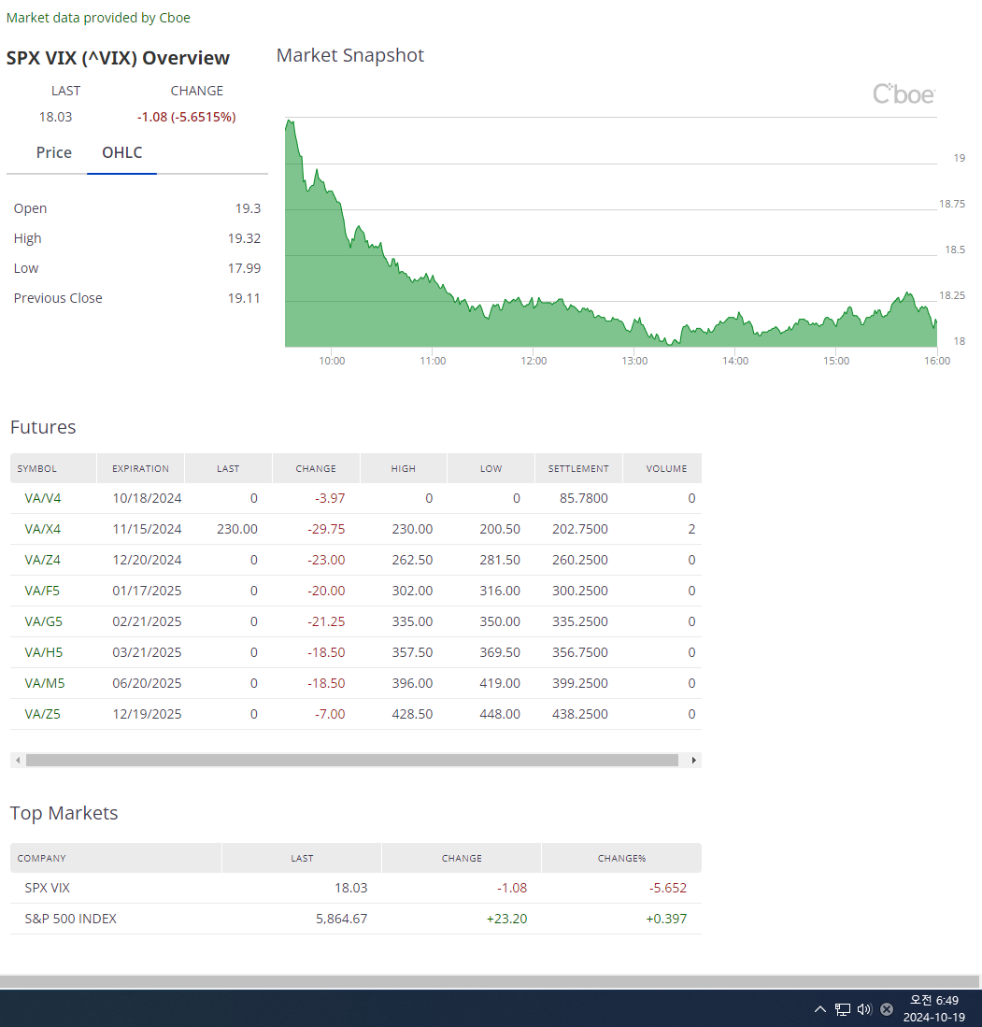This screenshot has width=982, height=1027.
Task: Switch to the Price tab
Action: point(53,152)
